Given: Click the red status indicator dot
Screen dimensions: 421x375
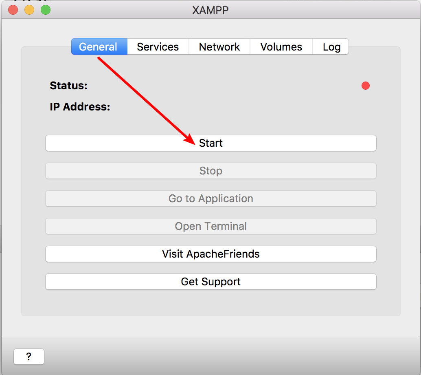Looking at the screenshot, I should point(366,86).
